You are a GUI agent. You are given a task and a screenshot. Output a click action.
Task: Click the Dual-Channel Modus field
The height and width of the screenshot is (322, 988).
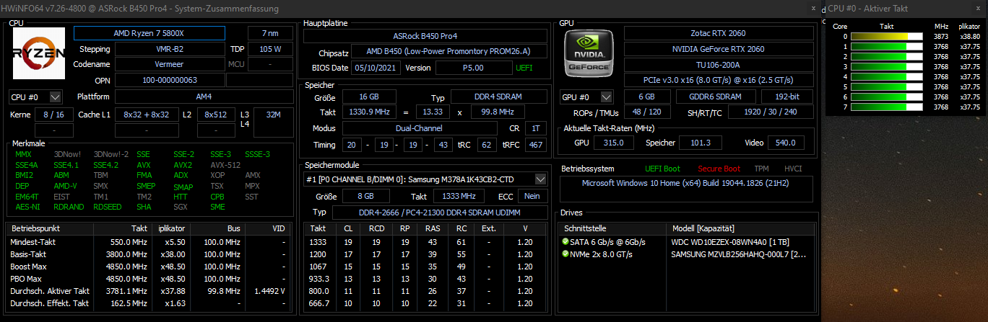[418, 128]
